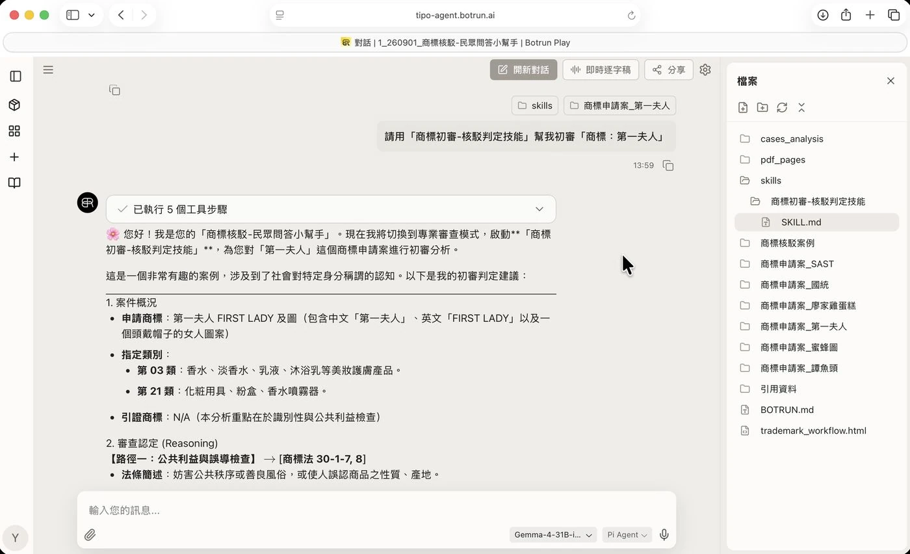Collapse the 商標初審-核駁判定技能 folder
This screenshot has height=554, width=910.
pyautogui.click(x=816, y=201)
